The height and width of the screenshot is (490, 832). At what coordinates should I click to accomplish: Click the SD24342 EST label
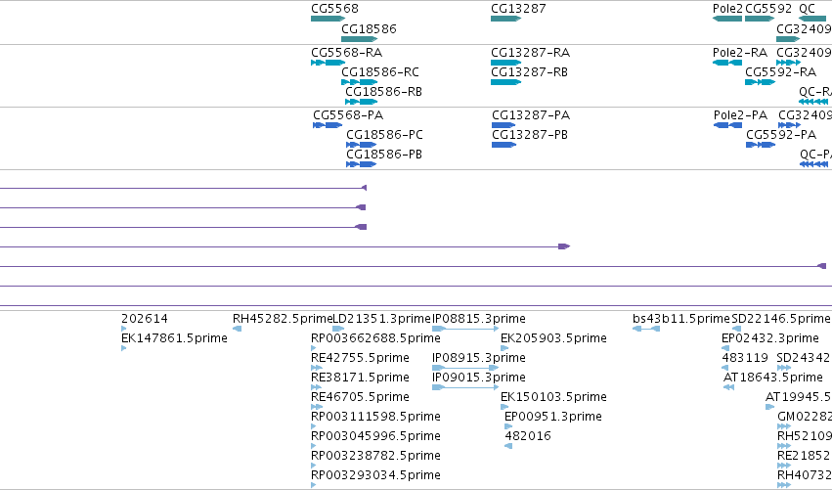804,358
